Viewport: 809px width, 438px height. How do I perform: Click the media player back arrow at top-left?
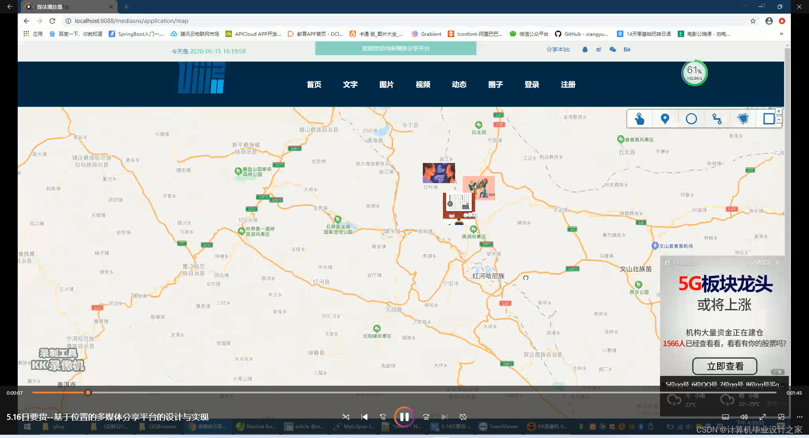click(x=10, y=7)
